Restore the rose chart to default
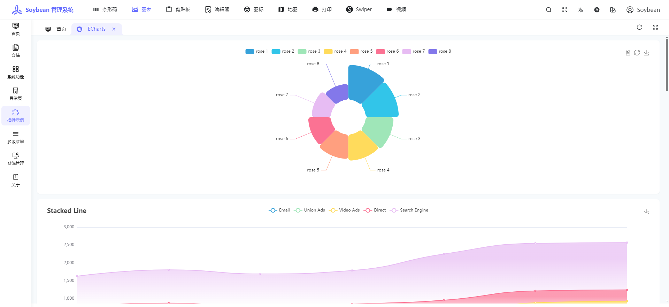 point(637,53)
